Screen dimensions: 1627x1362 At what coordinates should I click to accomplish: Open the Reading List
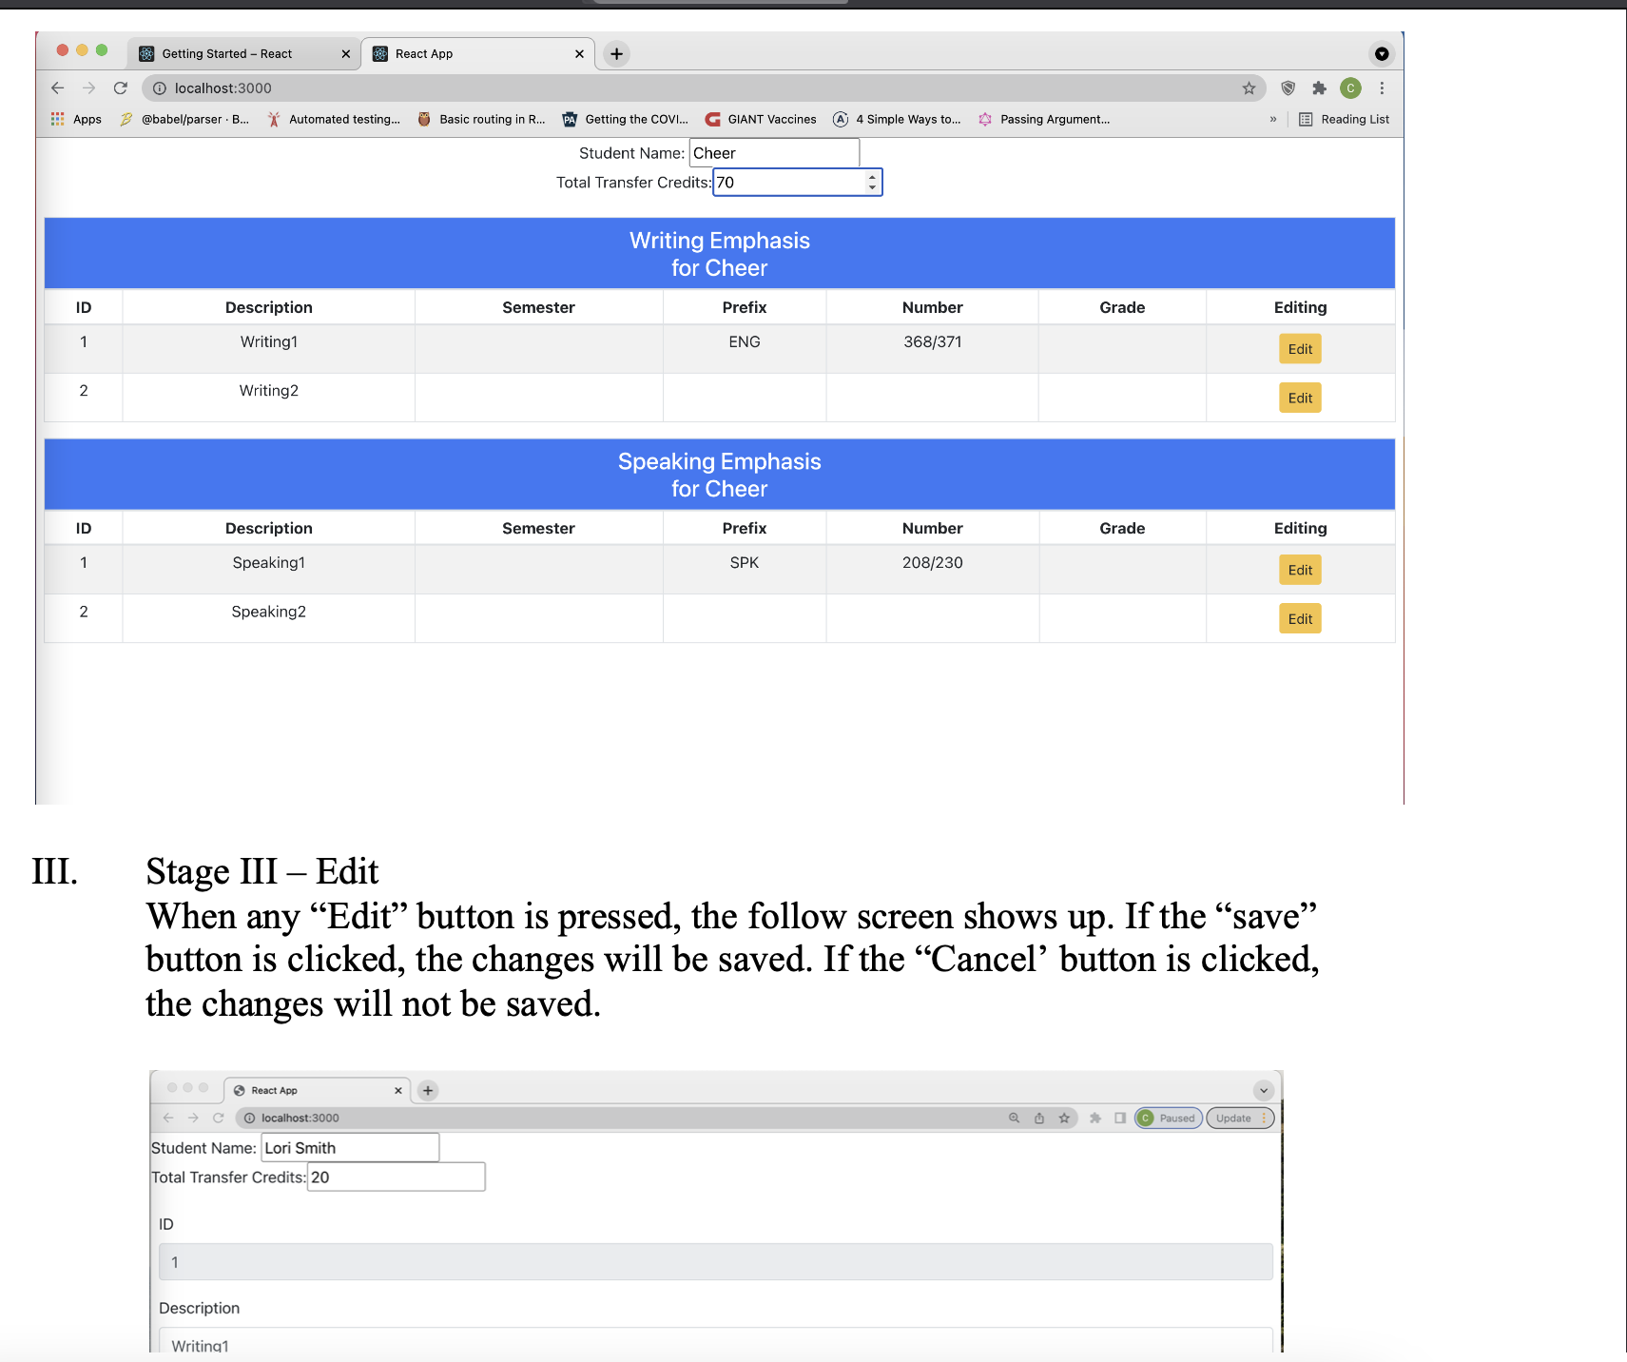(x=1344, y=119)
